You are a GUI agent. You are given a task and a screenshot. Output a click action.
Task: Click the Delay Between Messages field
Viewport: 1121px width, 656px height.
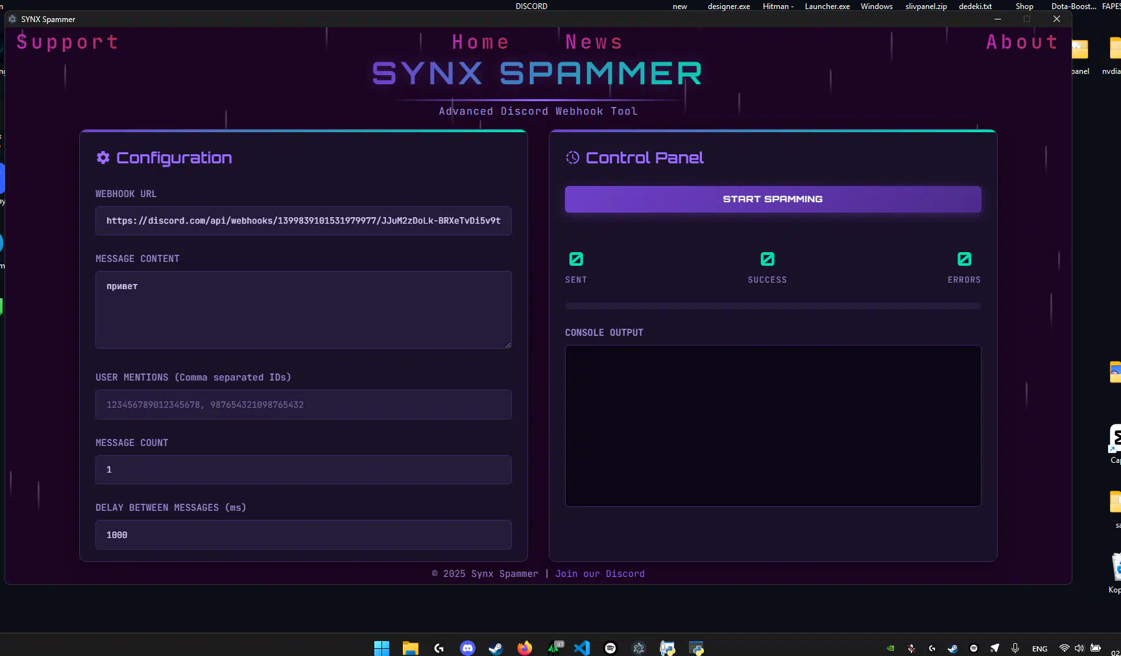304,535
